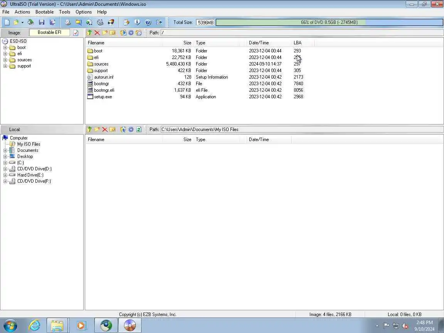Expand the (C:) drive node
The image size is (444, 333).
tap(5, 163)
